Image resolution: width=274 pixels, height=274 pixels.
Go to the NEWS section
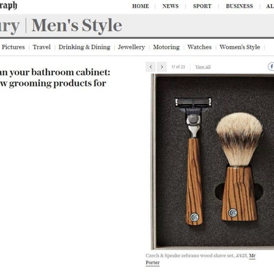(170, 6)
